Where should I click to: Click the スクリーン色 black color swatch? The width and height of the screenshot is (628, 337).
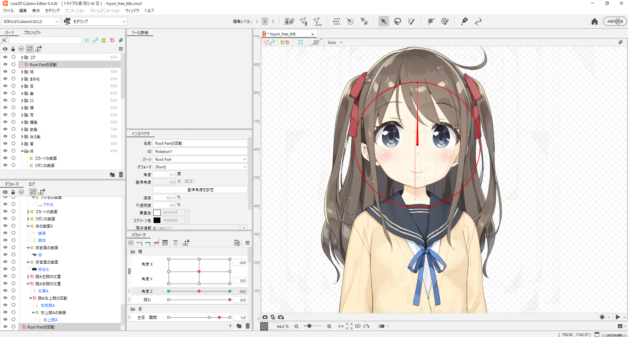coord(157,220)
